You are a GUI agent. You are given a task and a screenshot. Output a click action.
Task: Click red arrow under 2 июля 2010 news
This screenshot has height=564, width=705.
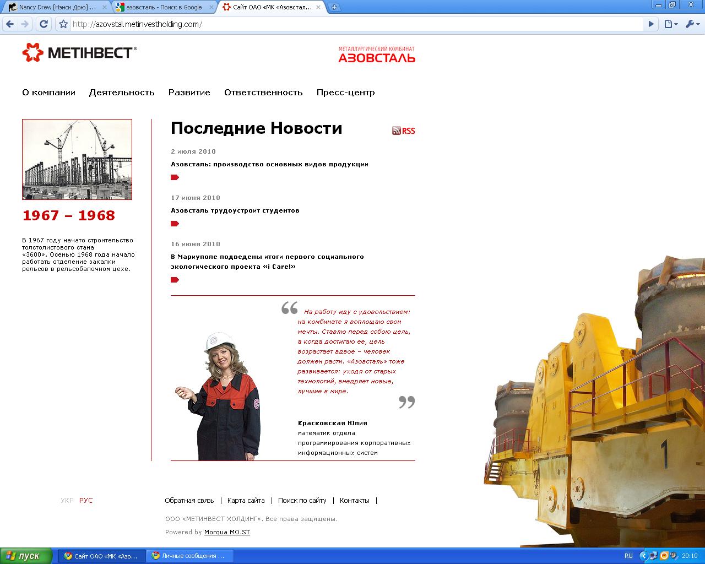[175, 177]
